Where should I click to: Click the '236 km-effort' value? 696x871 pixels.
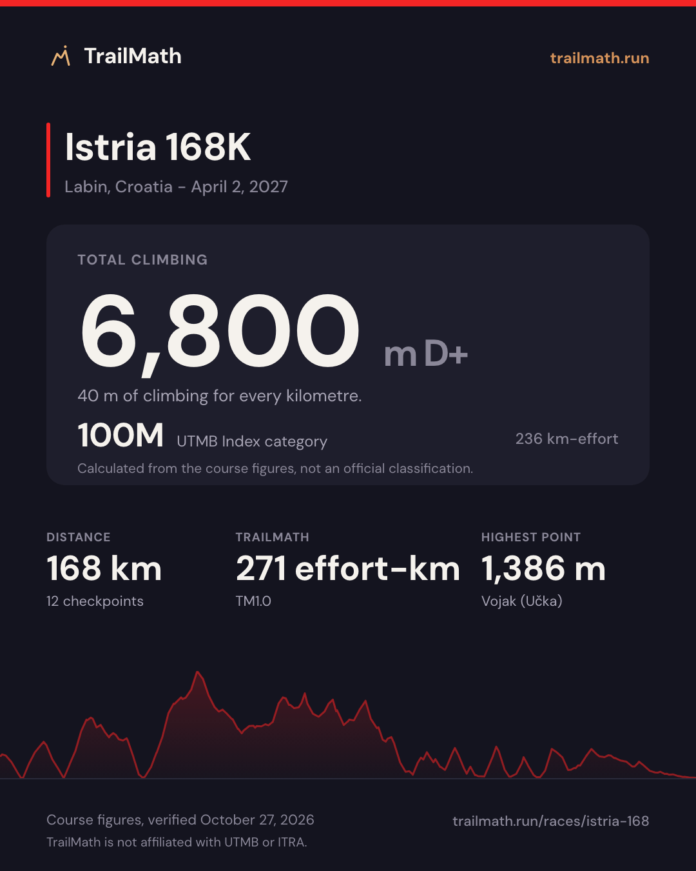[566, 439]
